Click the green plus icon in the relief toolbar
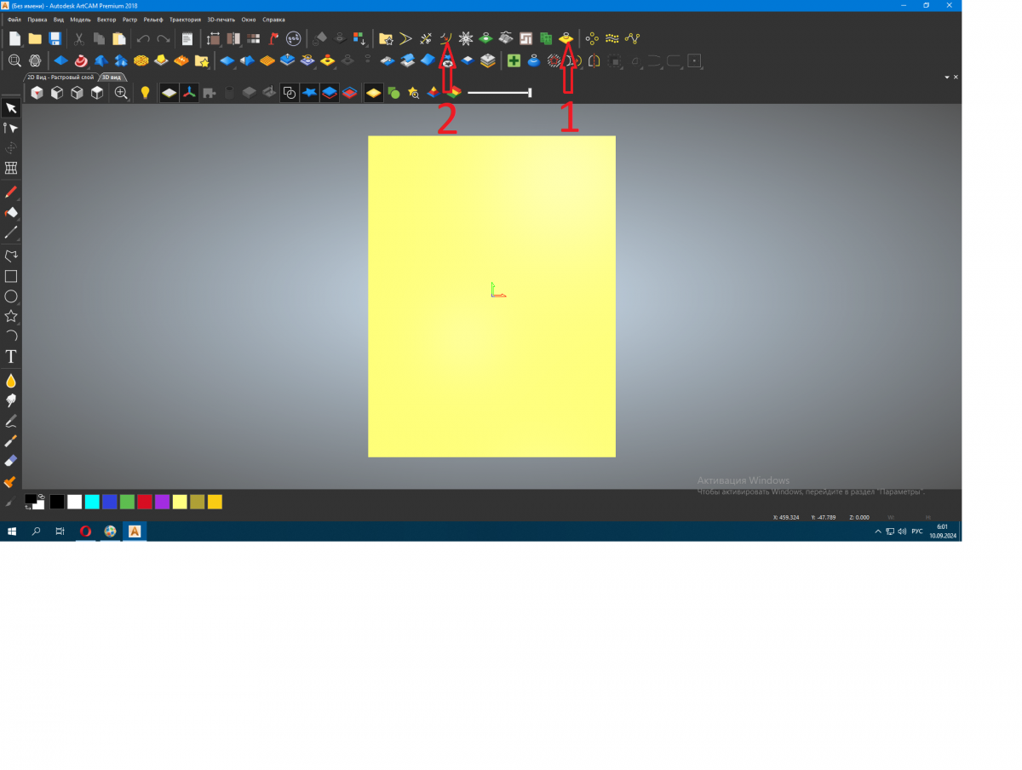Screen dimensions: 1022x770 click(514, 60)
